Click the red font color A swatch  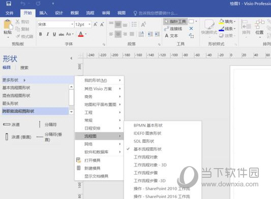81,34
